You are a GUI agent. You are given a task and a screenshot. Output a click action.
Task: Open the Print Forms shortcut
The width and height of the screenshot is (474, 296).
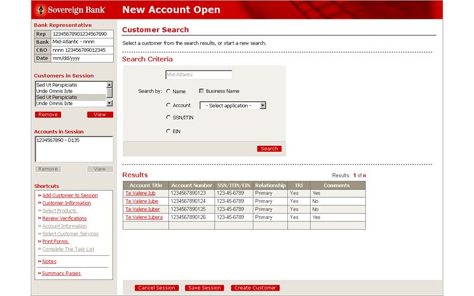[x=55, y=242]
